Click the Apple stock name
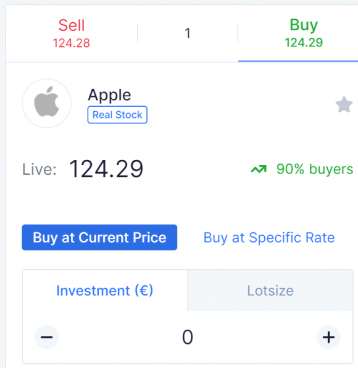 109,95
